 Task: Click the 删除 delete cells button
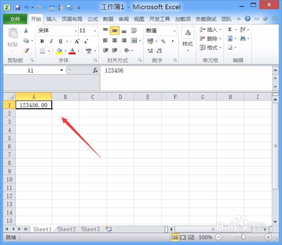208,38
